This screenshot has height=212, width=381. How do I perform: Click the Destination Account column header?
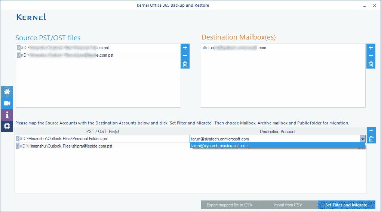pos(278,132)
